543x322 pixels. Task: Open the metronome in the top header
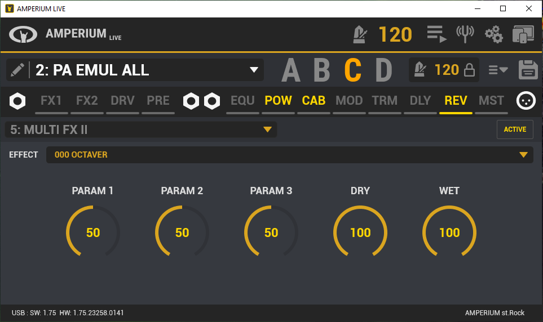[360, 34]
